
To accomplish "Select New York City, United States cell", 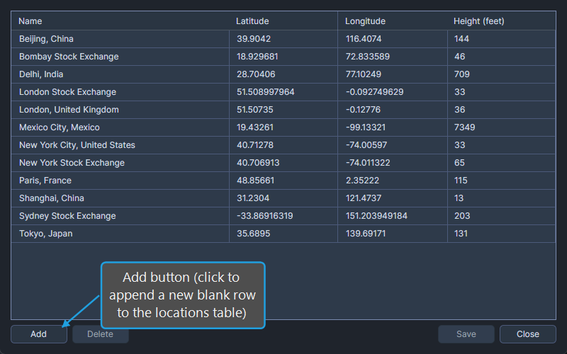I will coord(120,145).
